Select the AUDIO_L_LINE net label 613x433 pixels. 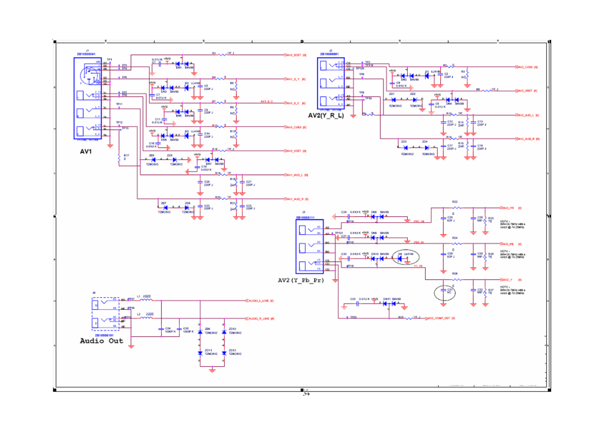click(x=258, y=301)
